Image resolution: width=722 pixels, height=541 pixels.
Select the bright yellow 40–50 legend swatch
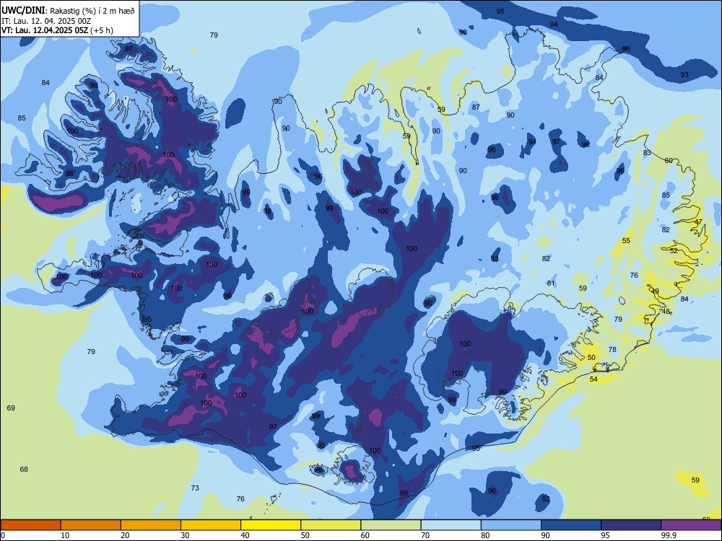(271, 525)
